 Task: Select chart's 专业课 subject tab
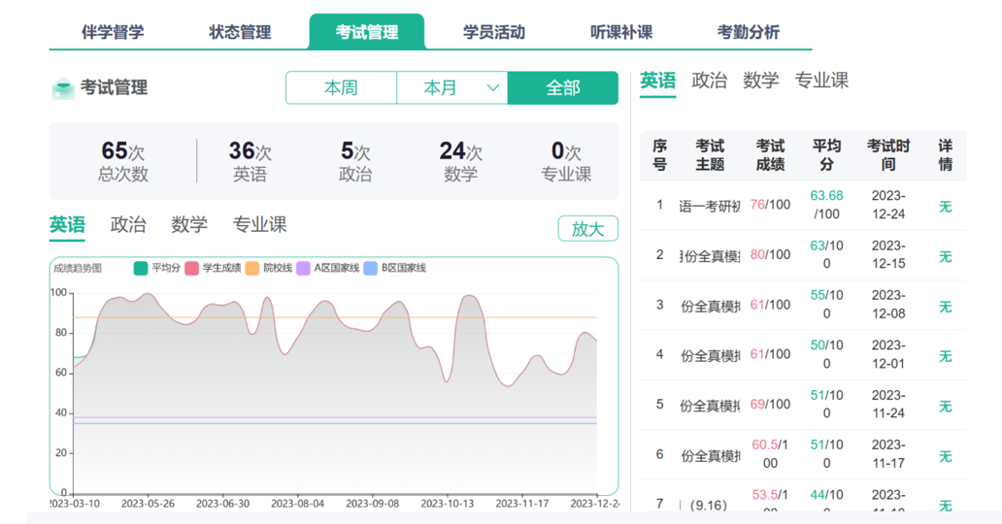coord(259,225)
